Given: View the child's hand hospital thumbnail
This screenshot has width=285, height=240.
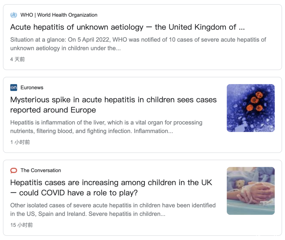Looking at the screenshot, I should point(251,191).
